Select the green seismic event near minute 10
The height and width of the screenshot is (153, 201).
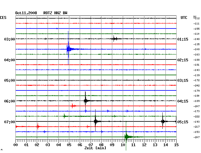pos(126,137)
